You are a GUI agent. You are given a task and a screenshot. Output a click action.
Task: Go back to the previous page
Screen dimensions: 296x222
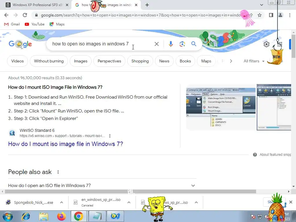click(6, 15)
